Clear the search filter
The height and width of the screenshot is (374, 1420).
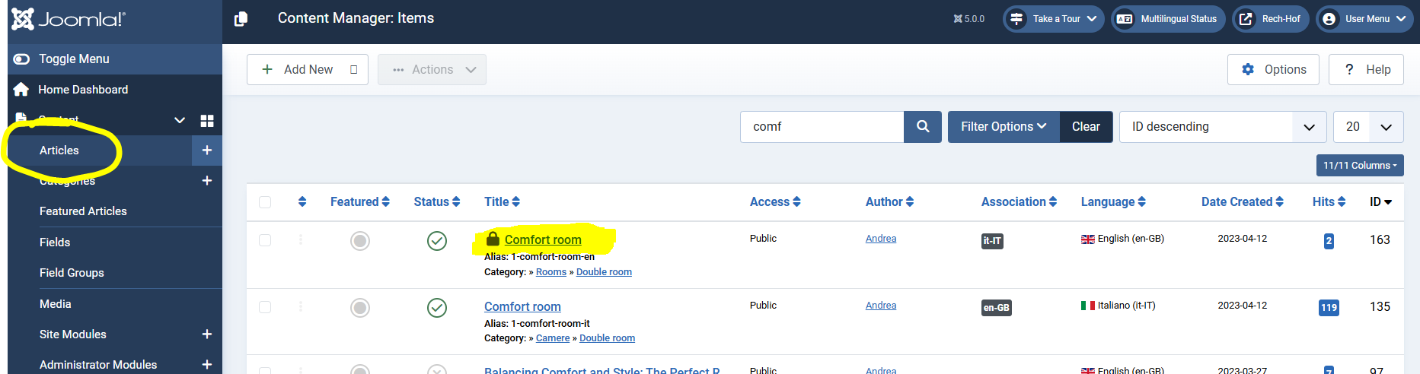point(1086,127)
